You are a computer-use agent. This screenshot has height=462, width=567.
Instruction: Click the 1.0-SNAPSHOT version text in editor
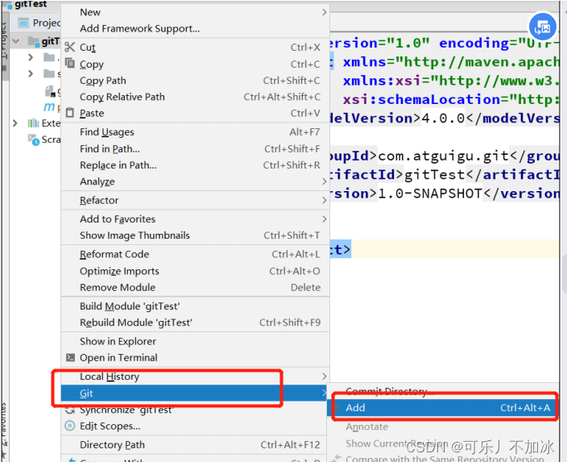pyautogui.click(x=430, y=194)
